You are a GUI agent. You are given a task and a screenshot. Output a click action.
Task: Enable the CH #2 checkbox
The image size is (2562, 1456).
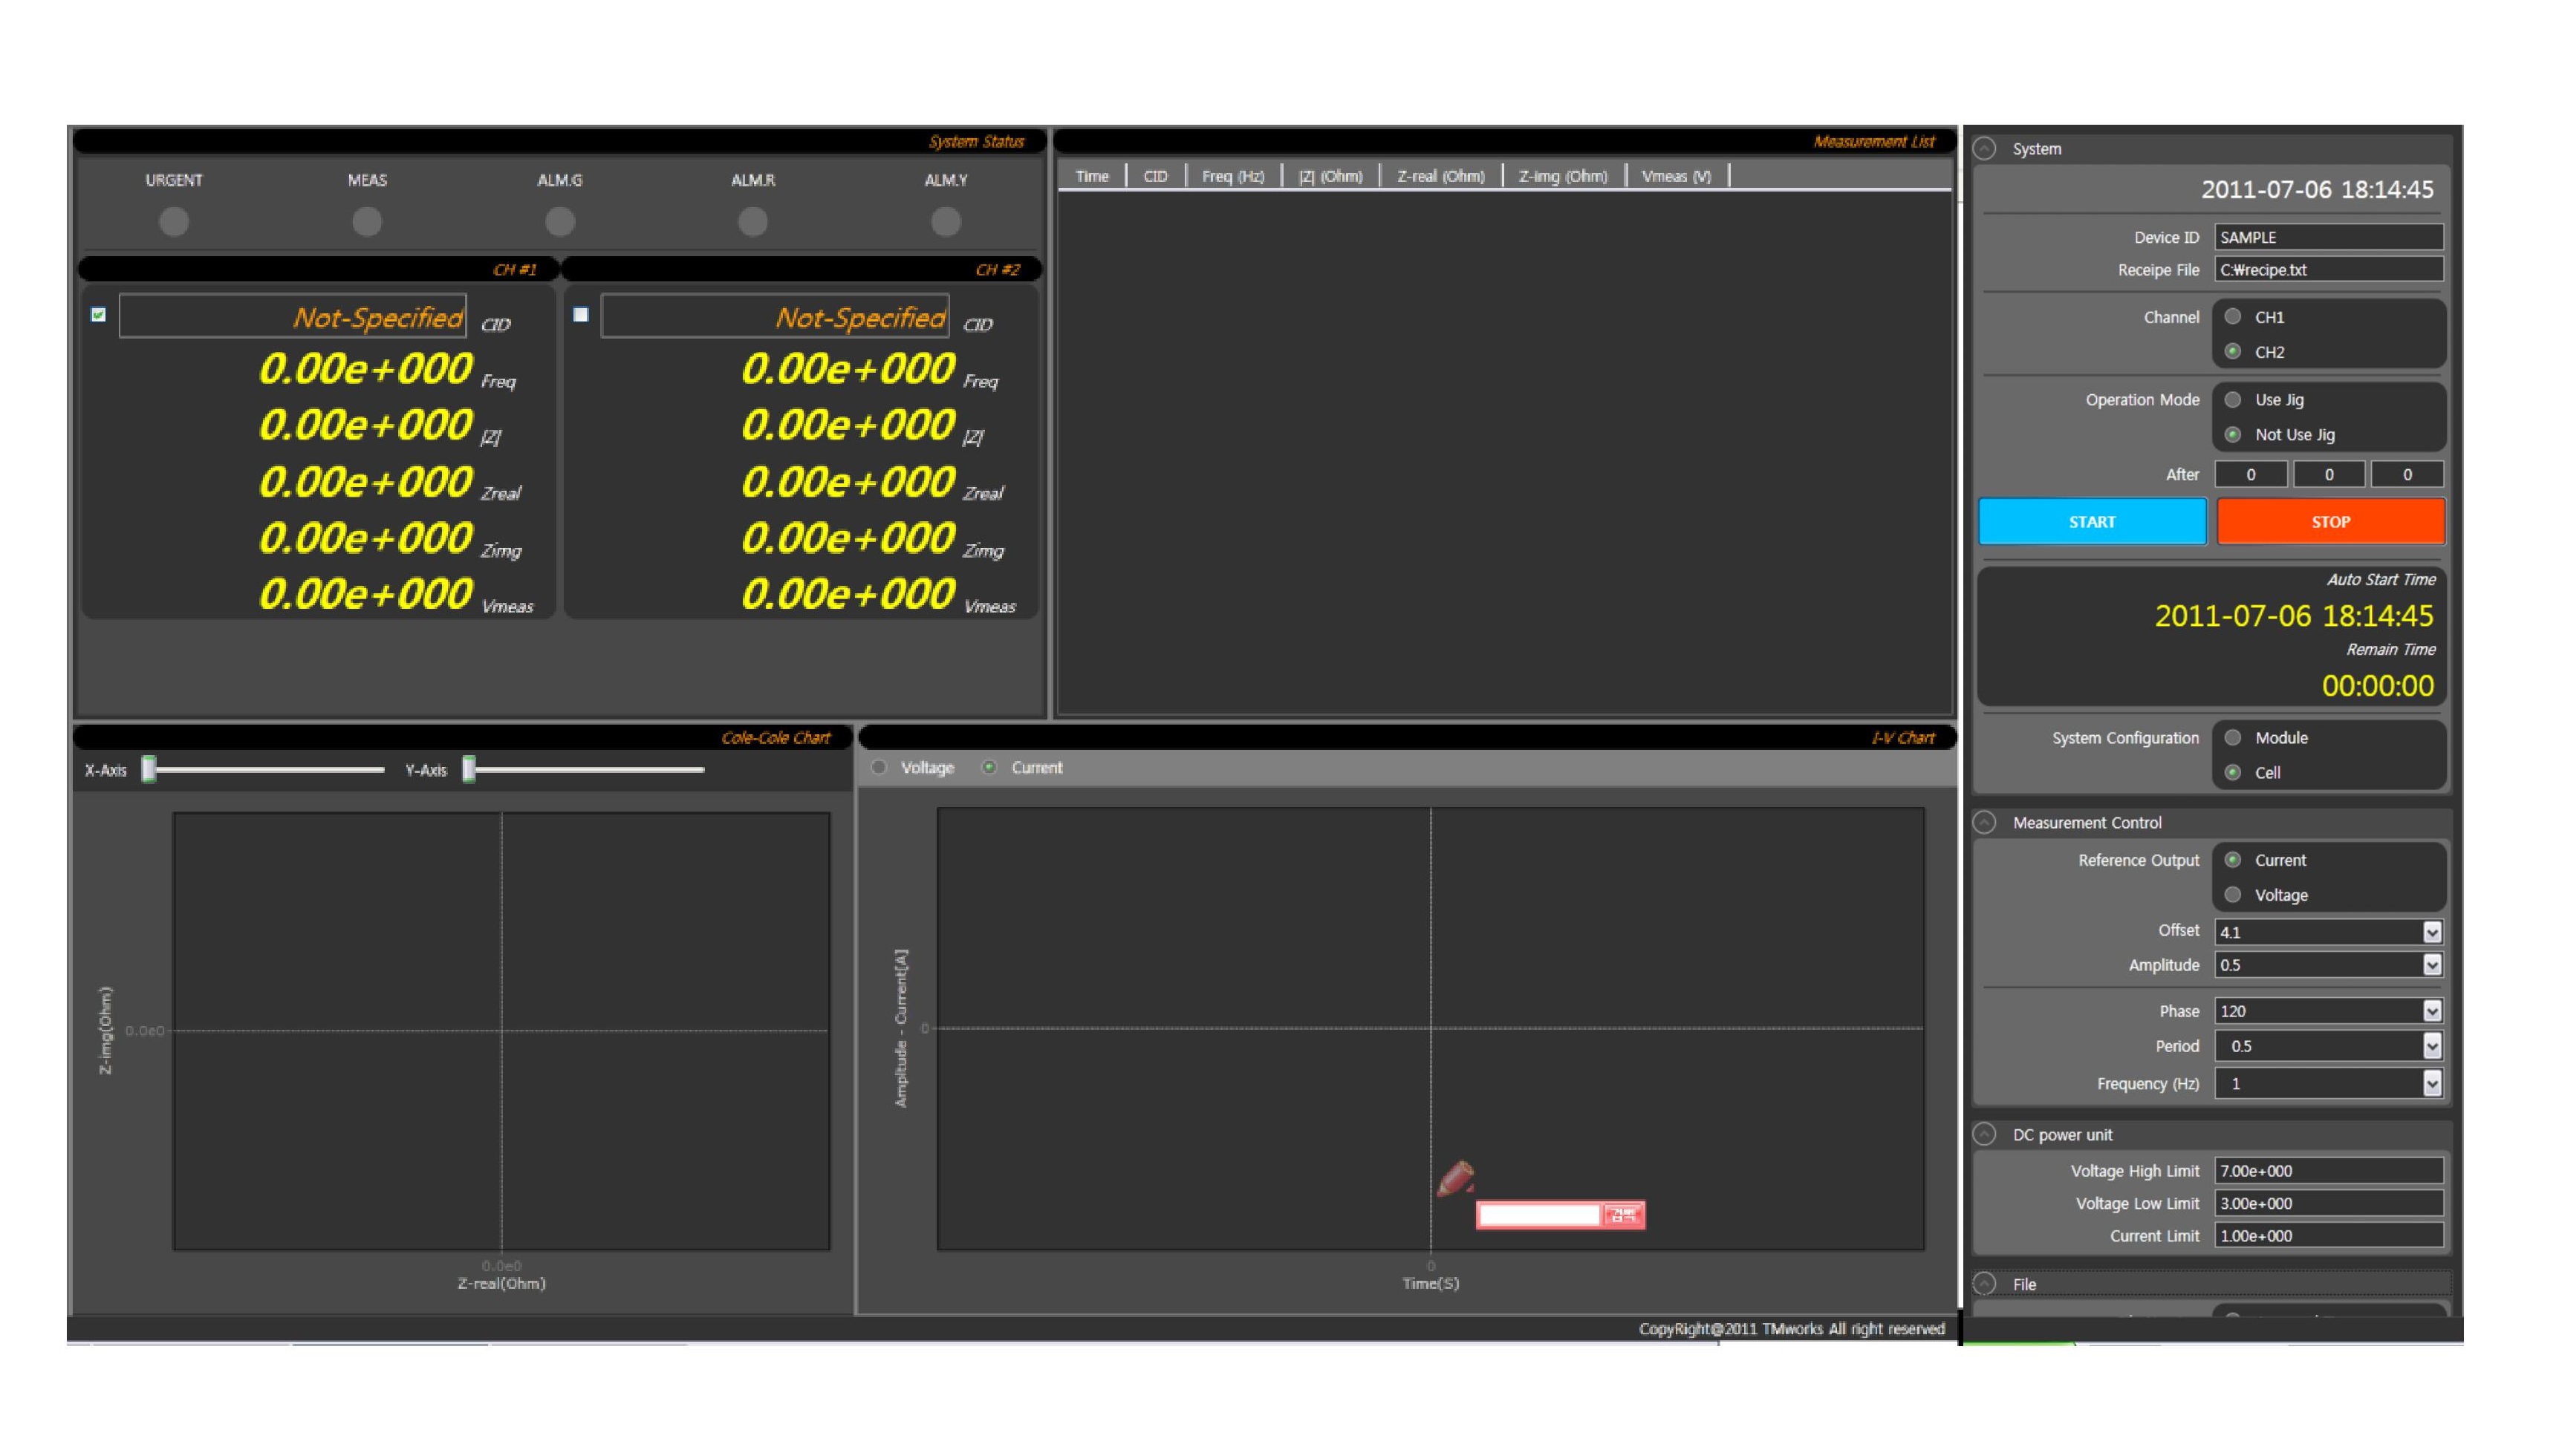(580, 315)
